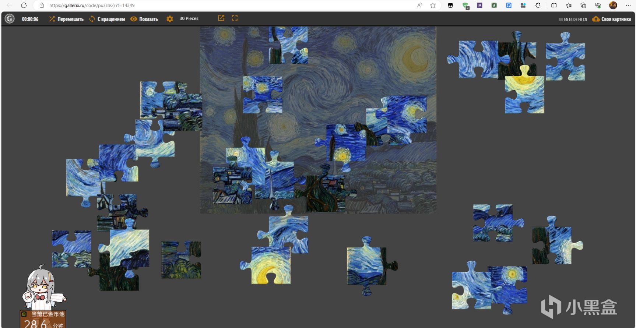Image resolution: width=636 pixels, height=328 pixels.
Task: Switch the site language to EN
Action: [566, 20]
